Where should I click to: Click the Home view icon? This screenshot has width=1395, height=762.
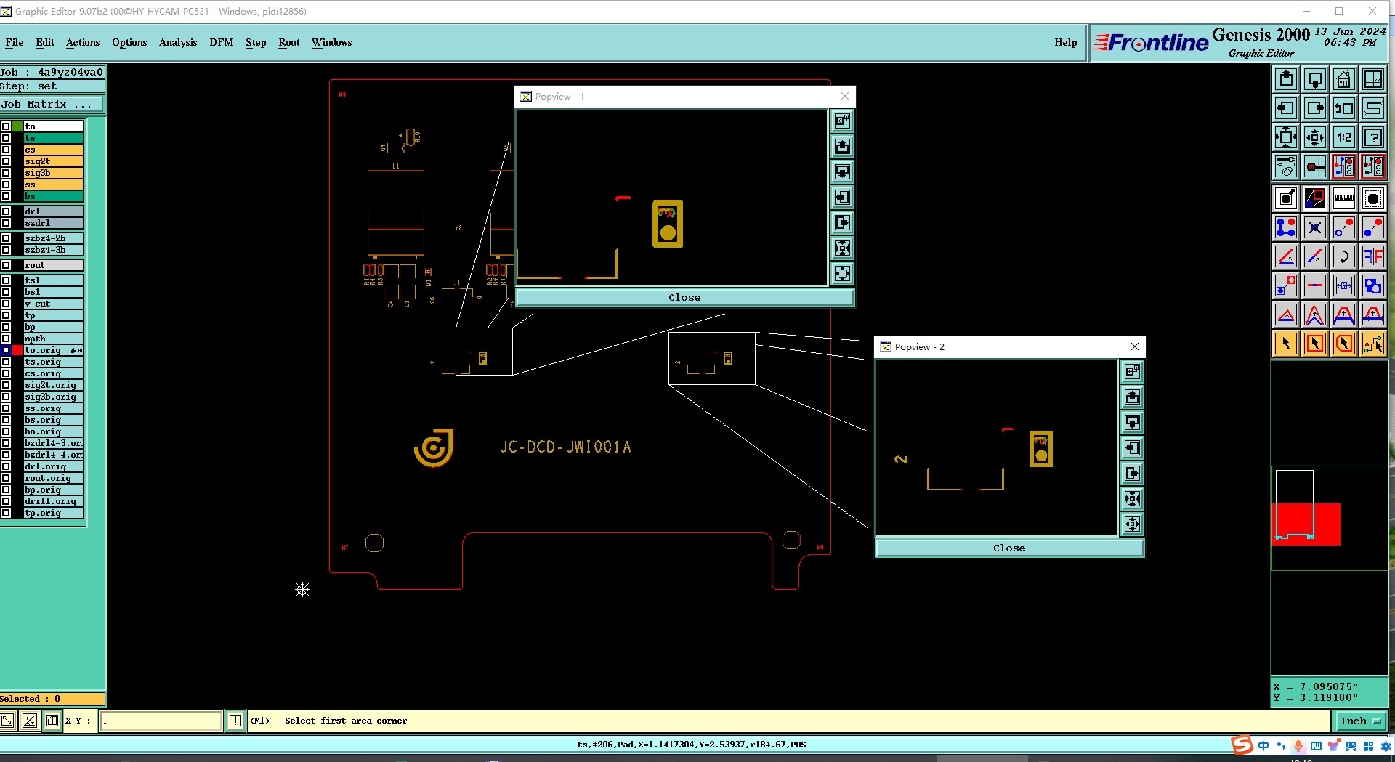tap(1343, 79)
